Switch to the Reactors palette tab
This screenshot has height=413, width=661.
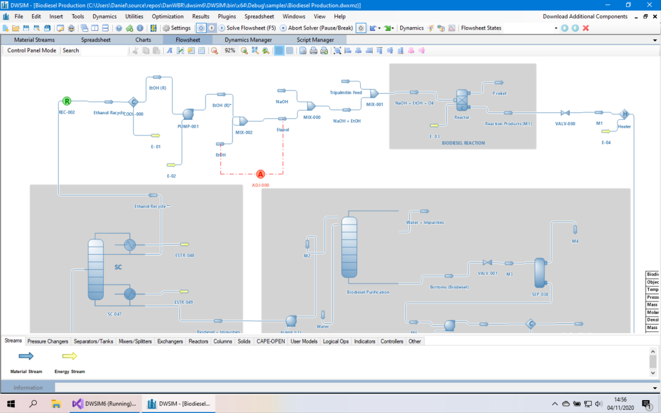[198, 341]
